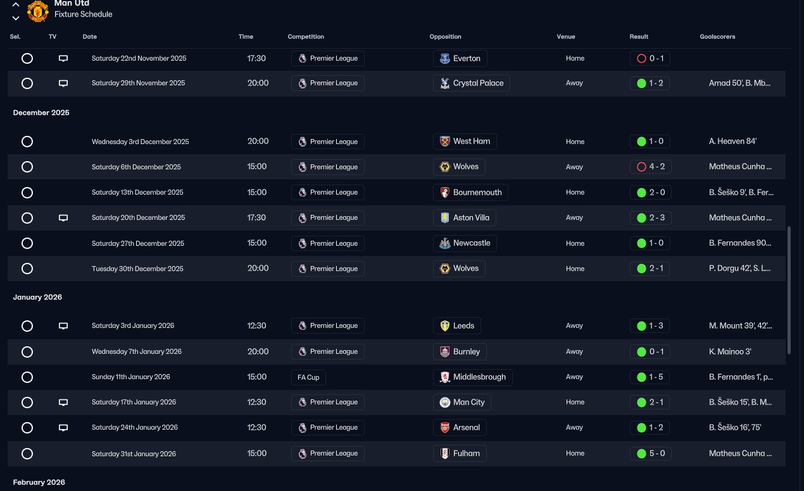Select the Everton fixture radio button
The width and height of the screenshot is (804, 491).
(27, 58)
